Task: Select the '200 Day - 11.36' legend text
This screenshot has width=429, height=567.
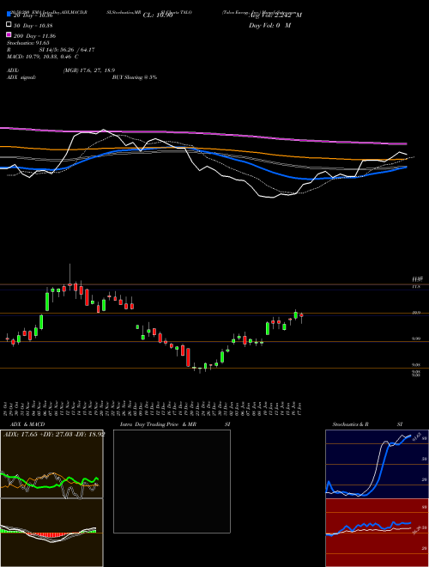Action: pos(35,36)
